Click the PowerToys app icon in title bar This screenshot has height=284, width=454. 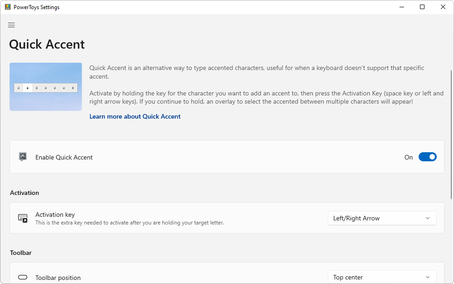[8, 7]
